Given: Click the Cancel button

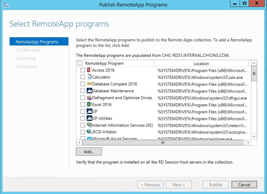Looking at the screenshot, I should point(244,185).
